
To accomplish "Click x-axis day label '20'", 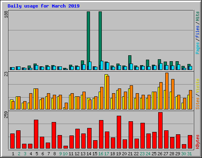I will [x=124, y=154].
